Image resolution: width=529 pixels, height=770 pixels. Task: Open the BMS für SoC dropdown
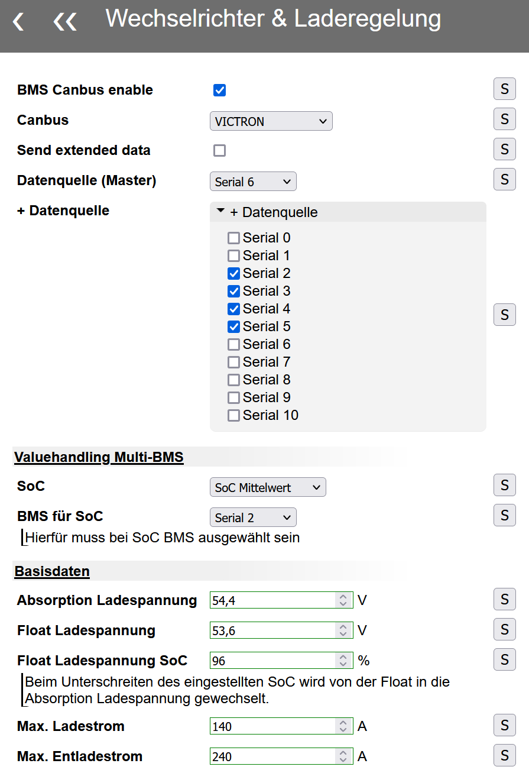point(253,517)
